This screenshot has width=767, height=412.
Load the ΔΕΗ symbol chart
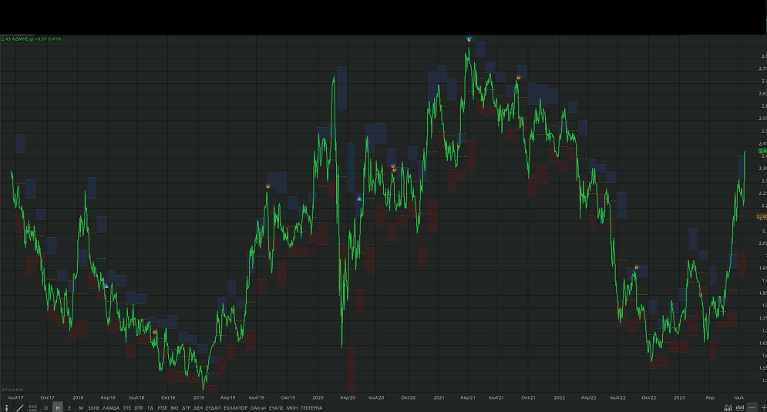point(198,407)
